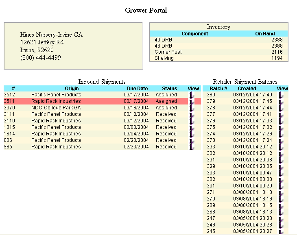
Task: Click due date 03/16/2004
Action: [x=136, y=108]
